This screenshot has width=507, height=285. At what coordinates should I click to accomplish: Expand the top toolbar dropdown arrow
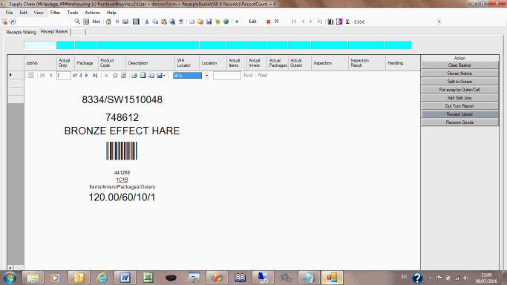pyautogui.click(x=439, y=22)
